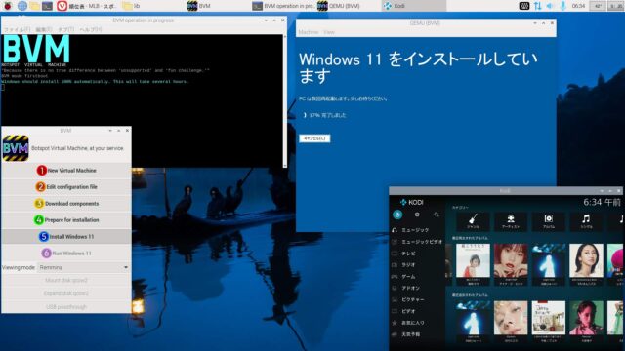Open the Singles music note tile in Kodi
The height and width of the screenshot is (351, 625).
[x=586, y=221]
